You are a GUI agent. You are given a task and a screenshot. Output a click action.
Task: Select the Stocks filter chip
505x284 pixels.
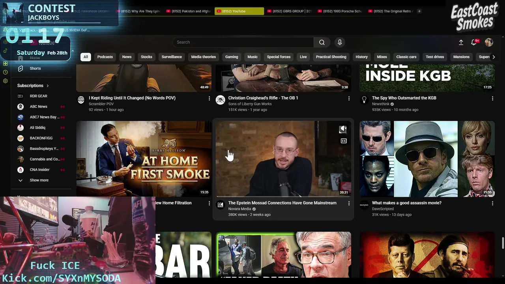146,57
